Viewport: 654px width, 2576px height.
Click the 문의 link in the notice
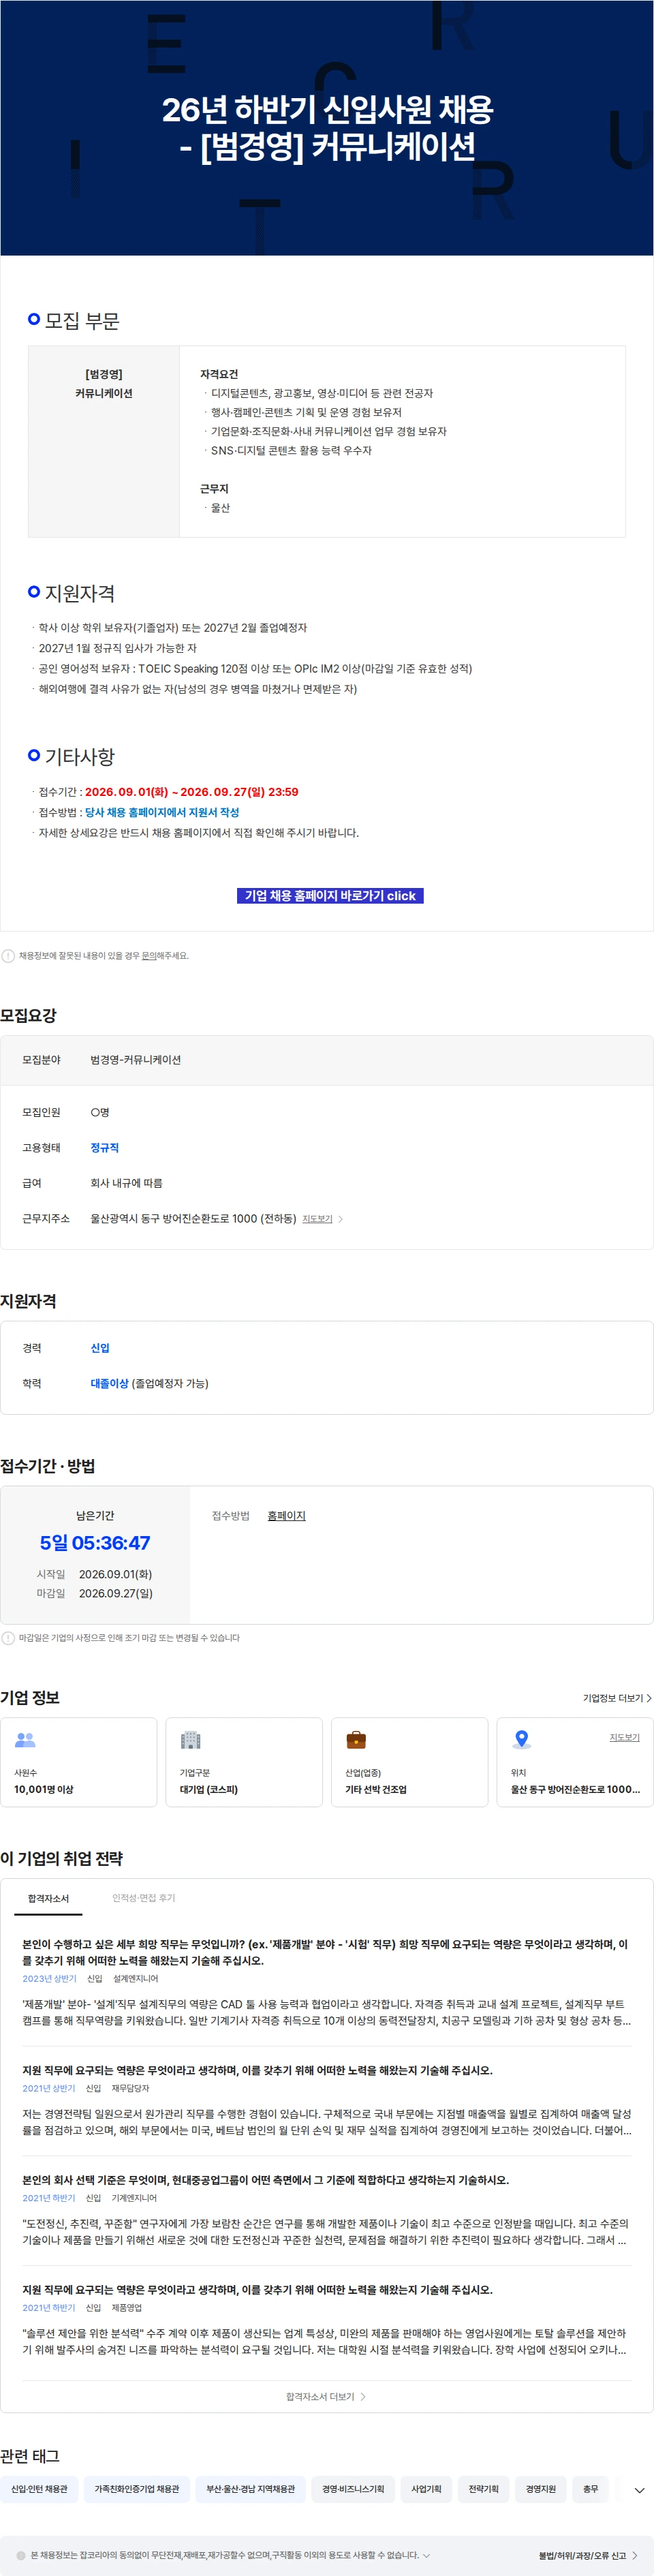pos(149,955)
